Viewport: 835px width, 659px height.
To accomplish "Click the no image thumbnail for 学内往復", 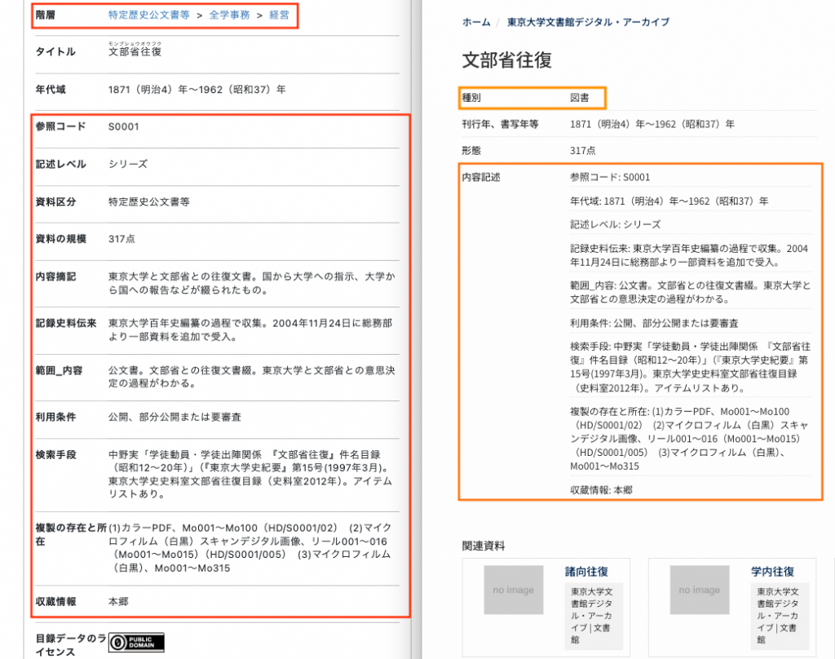I will pos(700,590).
